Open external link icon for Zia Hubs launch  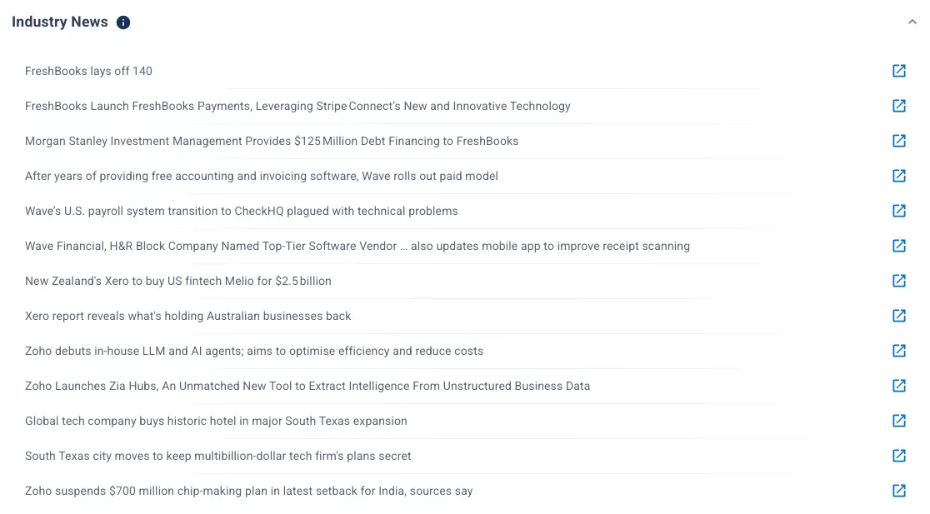click(899, 386)
